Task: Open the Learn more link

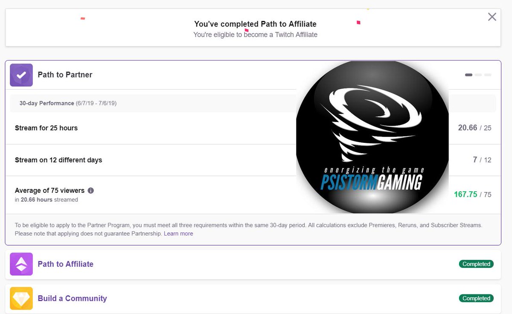Action: tap(178, 233)
